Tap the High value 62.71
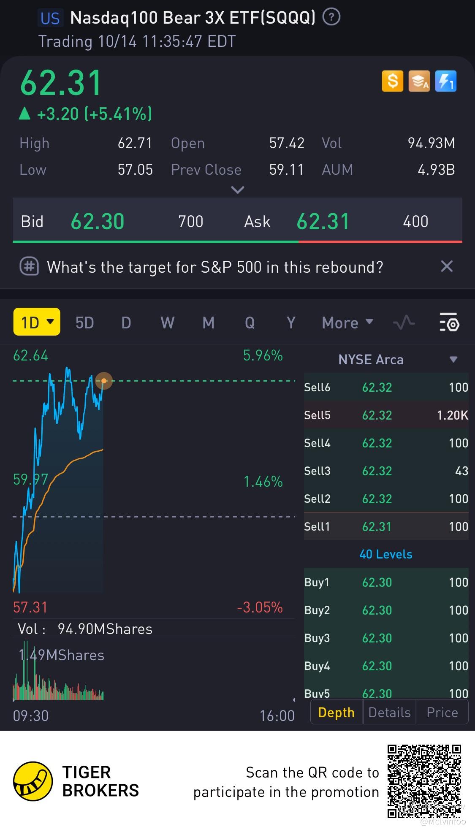The width and height of the screenshot is (475, 832). tap(135, 143)
